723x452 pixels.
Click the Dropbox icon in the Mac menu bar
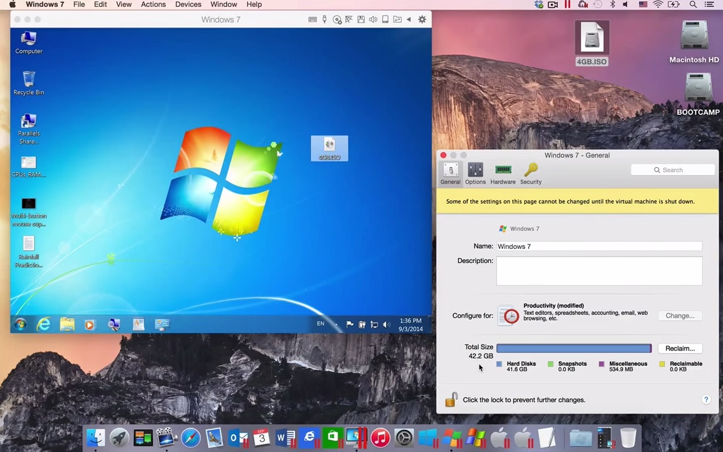pyautogui.click(x=539, y=4)
